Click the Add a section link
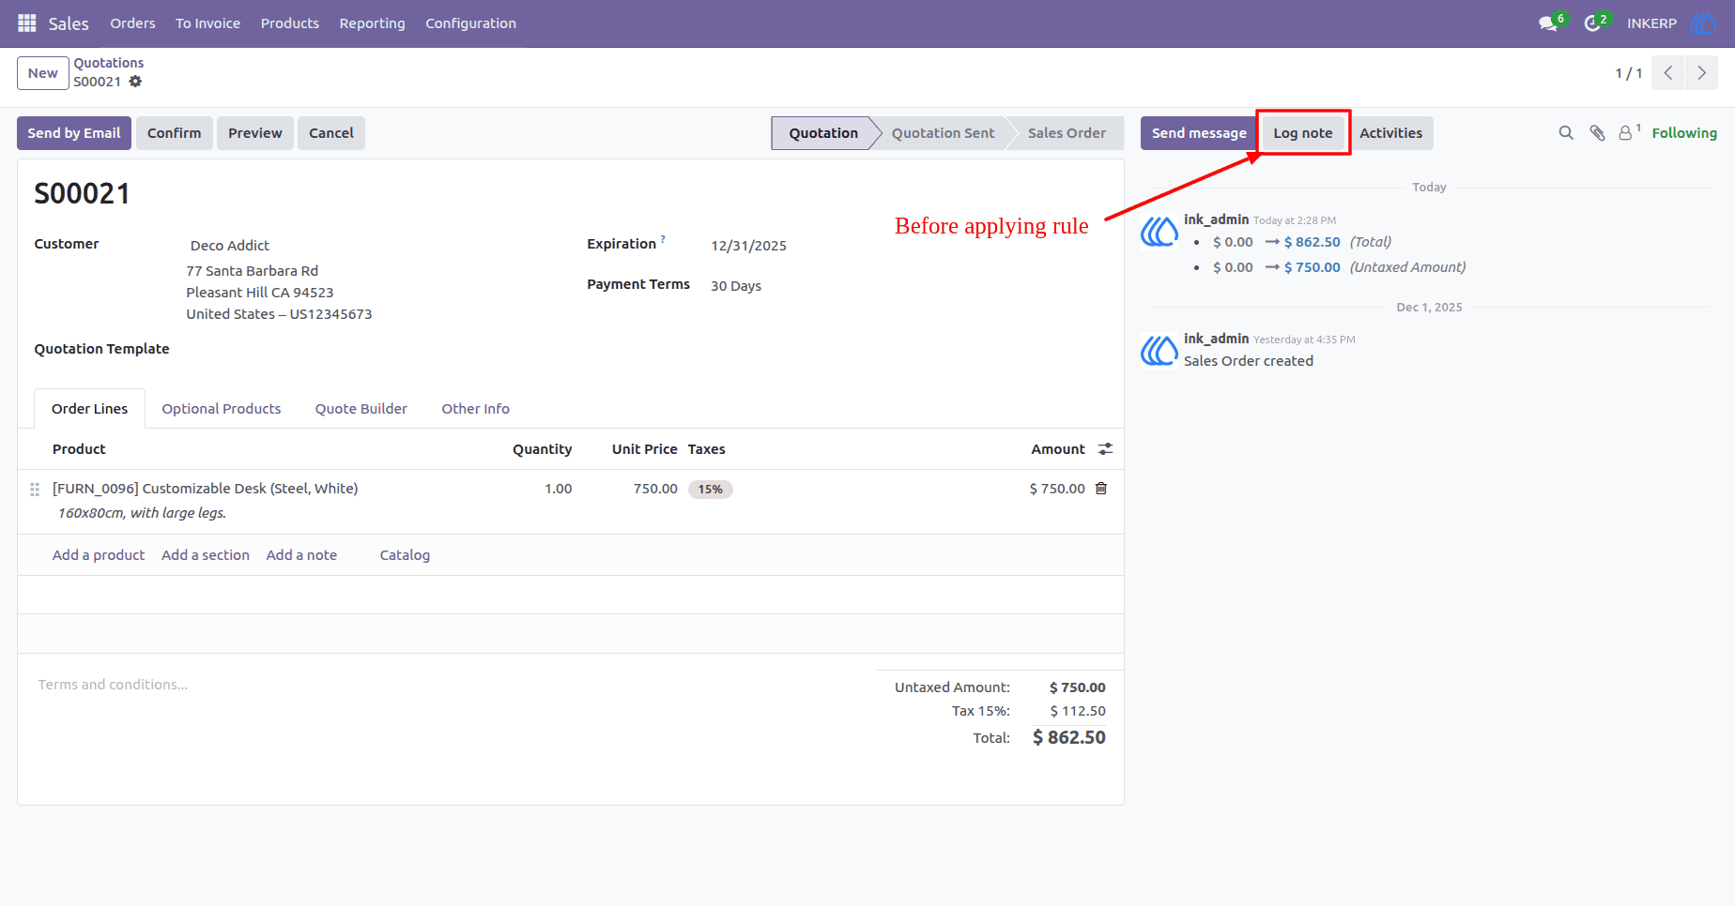This screenshot has height=906, width=1735. point(206,555)
